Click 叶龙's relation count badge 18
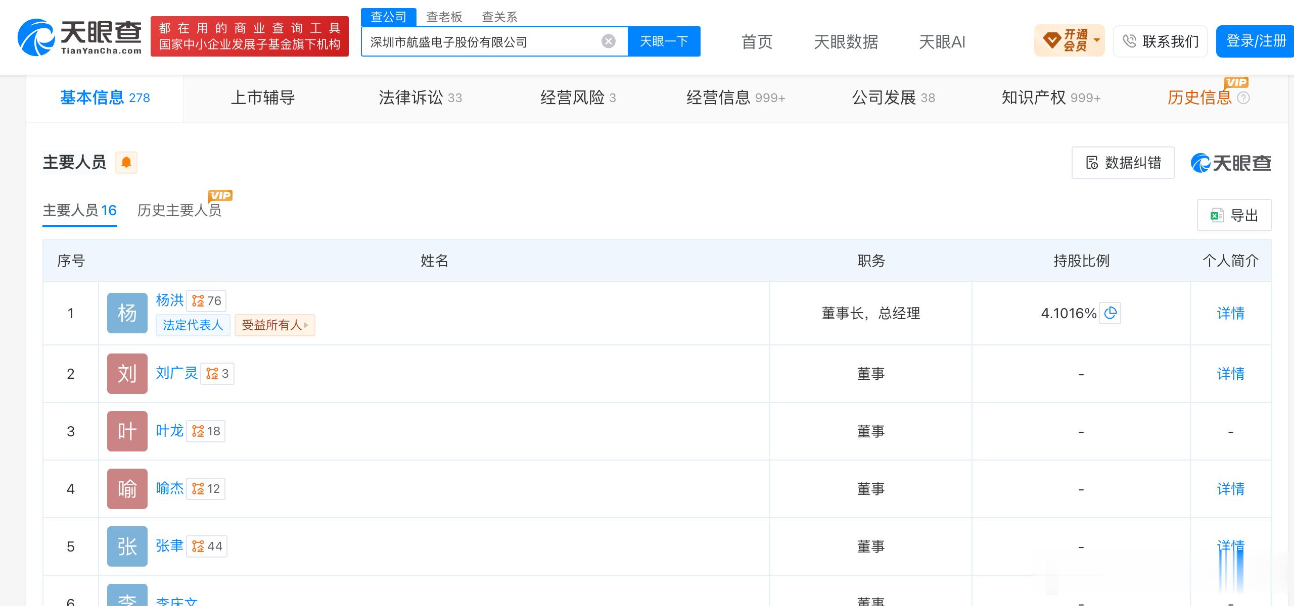The height and width of the screenshot is (606, 1294). (x=206, y=431)
